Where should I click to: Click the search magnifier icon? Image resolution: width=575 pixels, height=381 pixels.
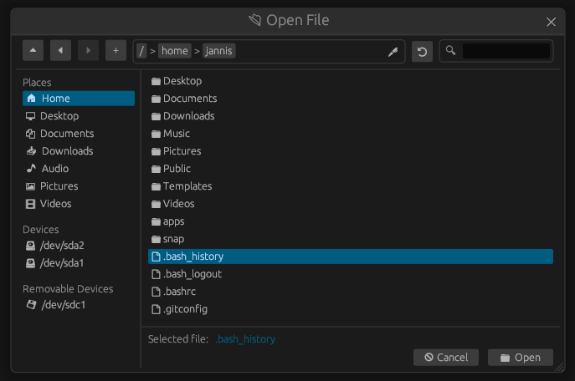pos(450,50)
